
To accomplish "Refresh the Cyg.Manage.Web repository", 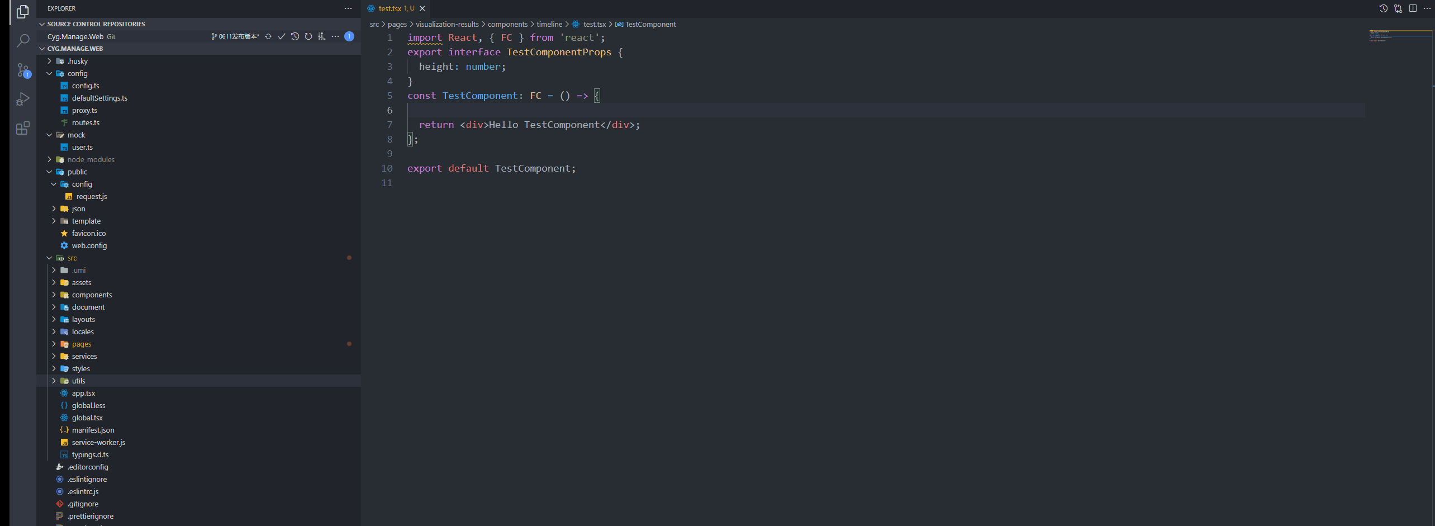I will 308,36.
